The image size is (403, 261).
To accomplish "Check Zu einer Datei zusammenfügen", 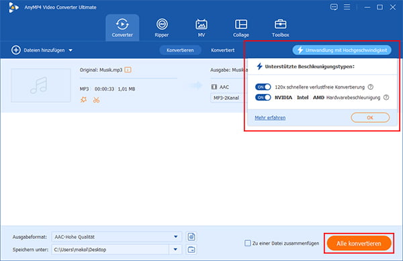I will click(x=247, y=243).
